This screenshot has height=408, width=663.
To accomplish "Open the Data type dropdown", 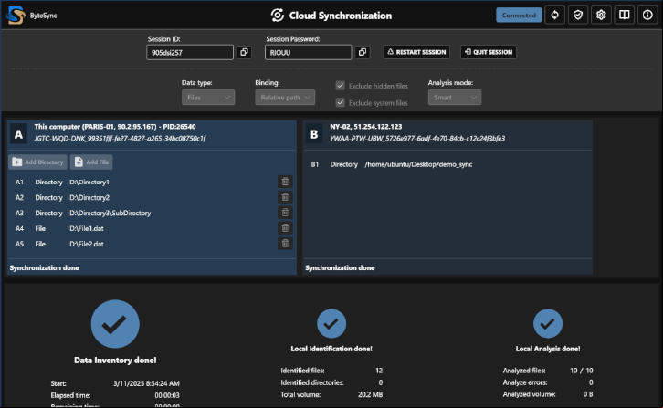I will tap(208, 98).
